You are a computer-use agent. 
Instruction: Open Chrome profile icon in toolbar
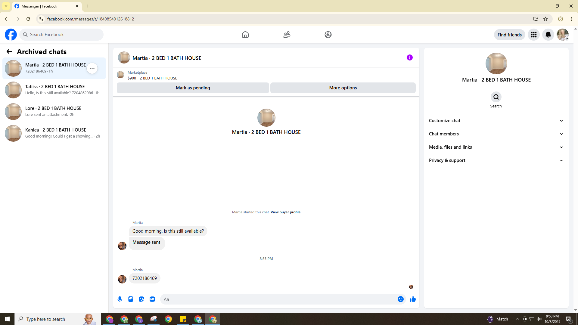(561, 19)
